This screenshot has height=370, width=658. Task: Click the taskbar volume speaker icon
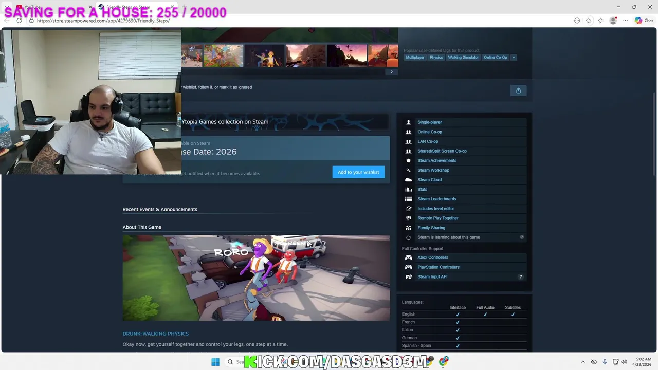624,362
